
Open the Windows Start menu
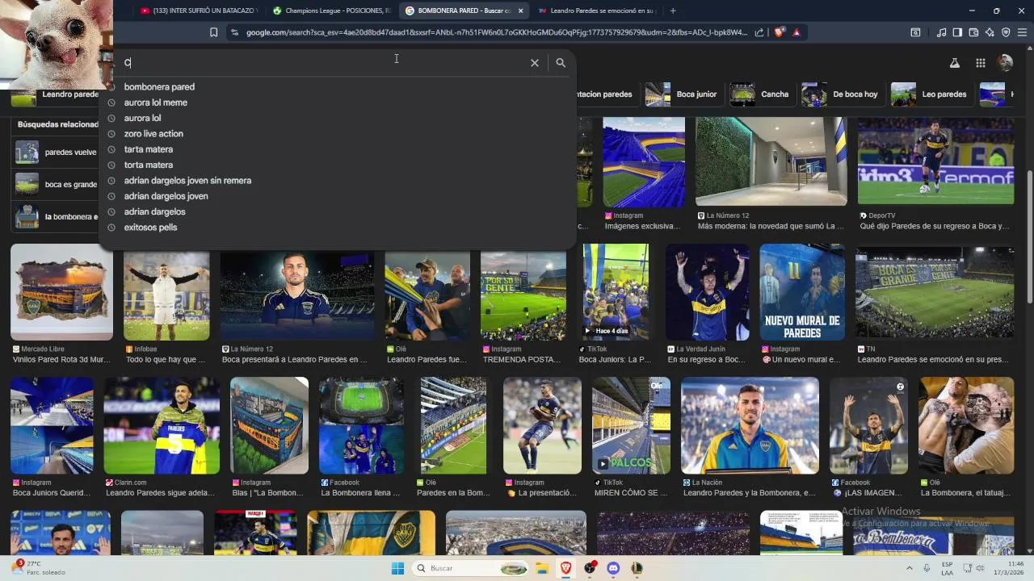tap(397, 568)
